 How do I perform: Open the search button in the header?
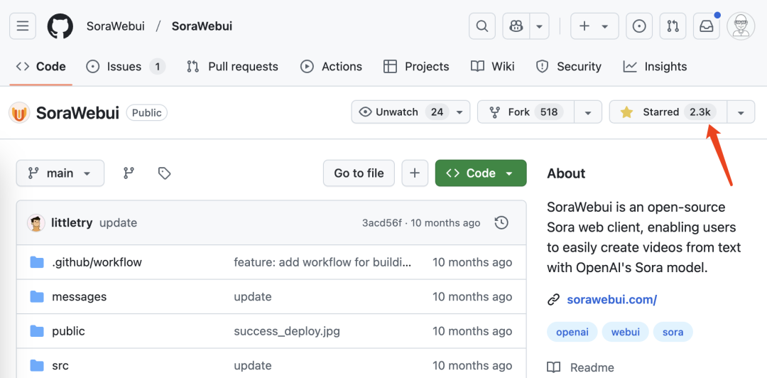tap(482, 26)
